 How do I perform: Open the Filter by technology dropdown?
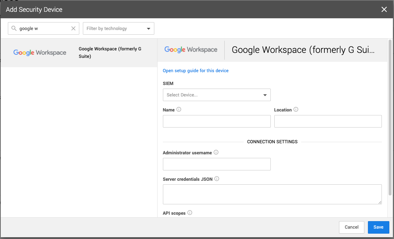pos(118,28)
